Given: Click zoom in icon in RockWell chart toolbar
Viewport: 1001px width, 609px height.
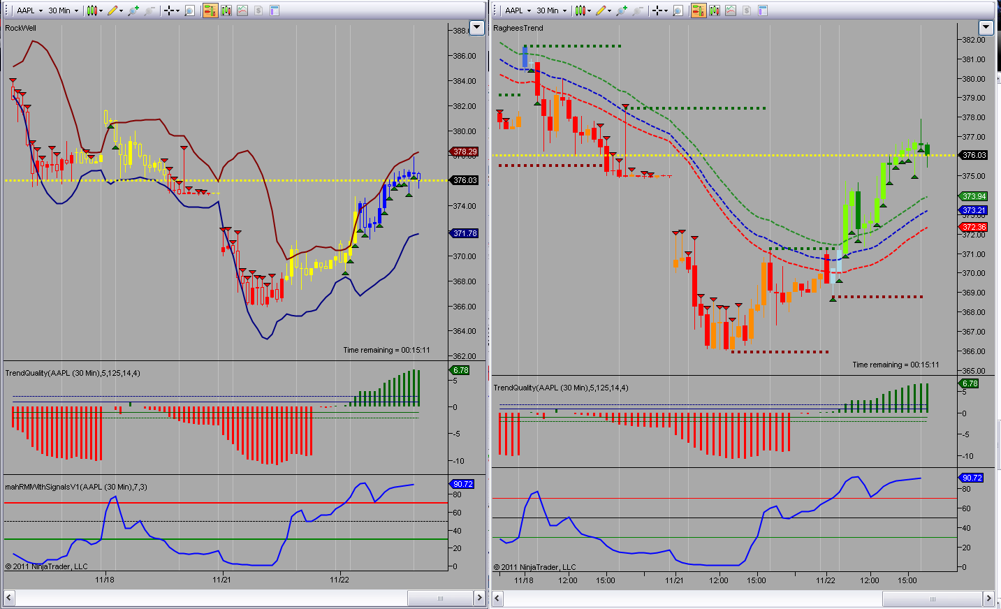Looking at the screenshot, I should pos(133,10).
